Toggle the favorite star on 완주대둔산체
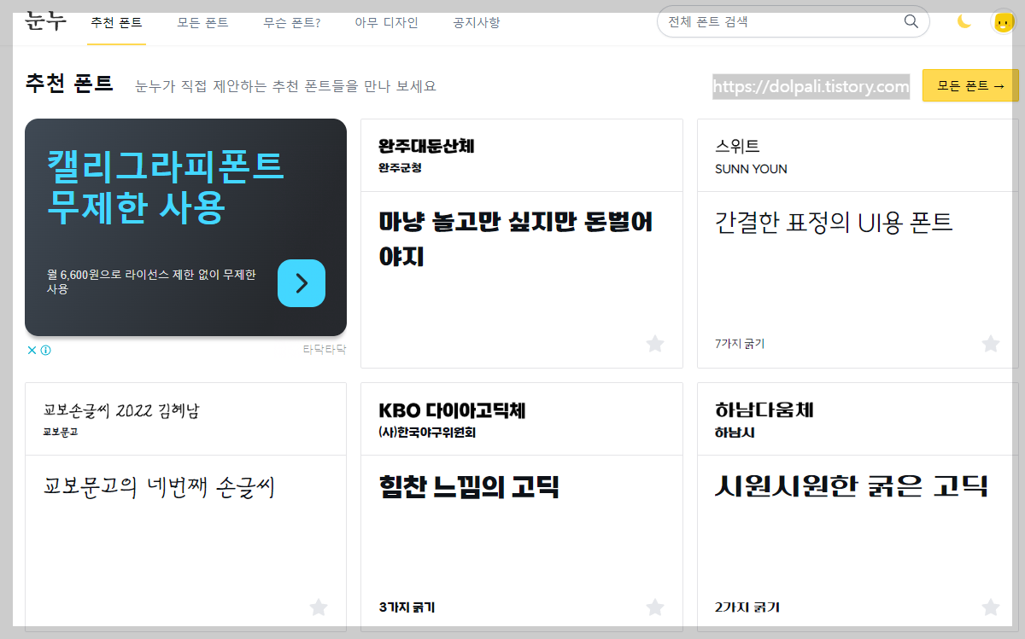Image resolution: width=1025 pixels, height=639 pixels. [x=655, y=344]
